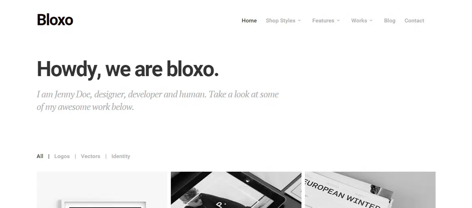Viewport: 472px width, 208px height.
Task: Open the European Winter magazine thumbnail
Action: [x=370, y=190]
